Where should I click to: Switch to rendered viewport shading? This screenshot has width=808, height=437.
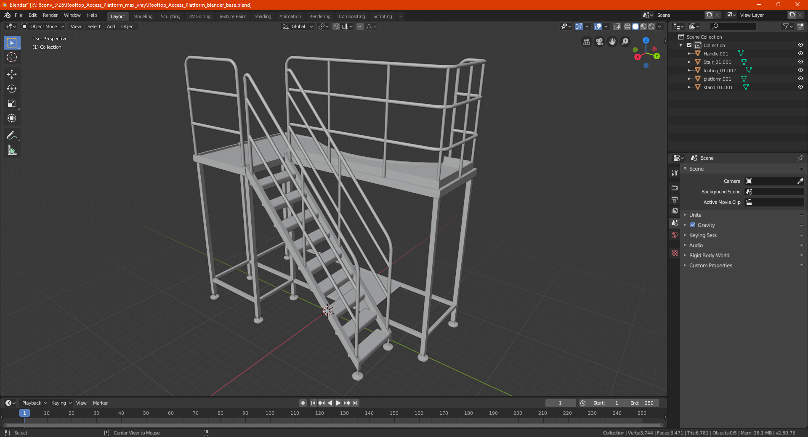coord(651,26)
